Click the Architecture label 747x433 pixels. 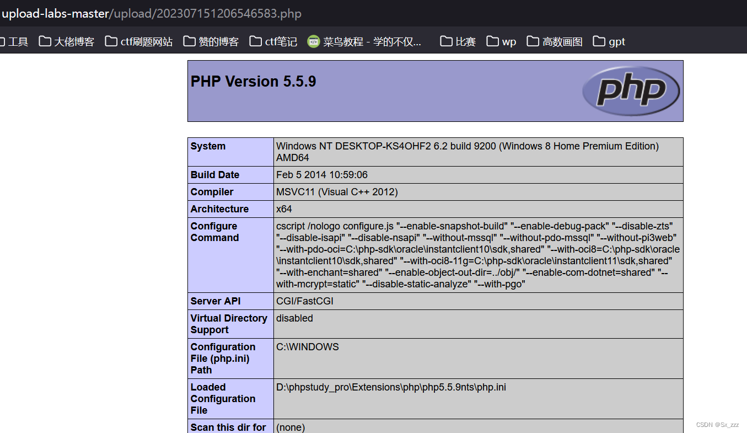click(x=219, y=209)
